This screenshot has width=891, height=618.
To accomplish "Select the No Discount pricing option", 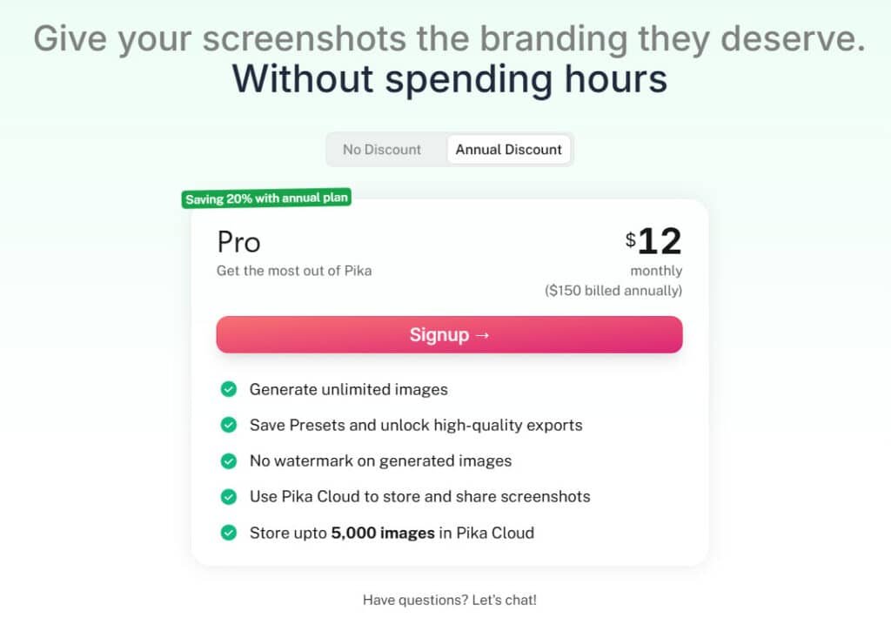I will pyautogui.click(x=382, y=150).
